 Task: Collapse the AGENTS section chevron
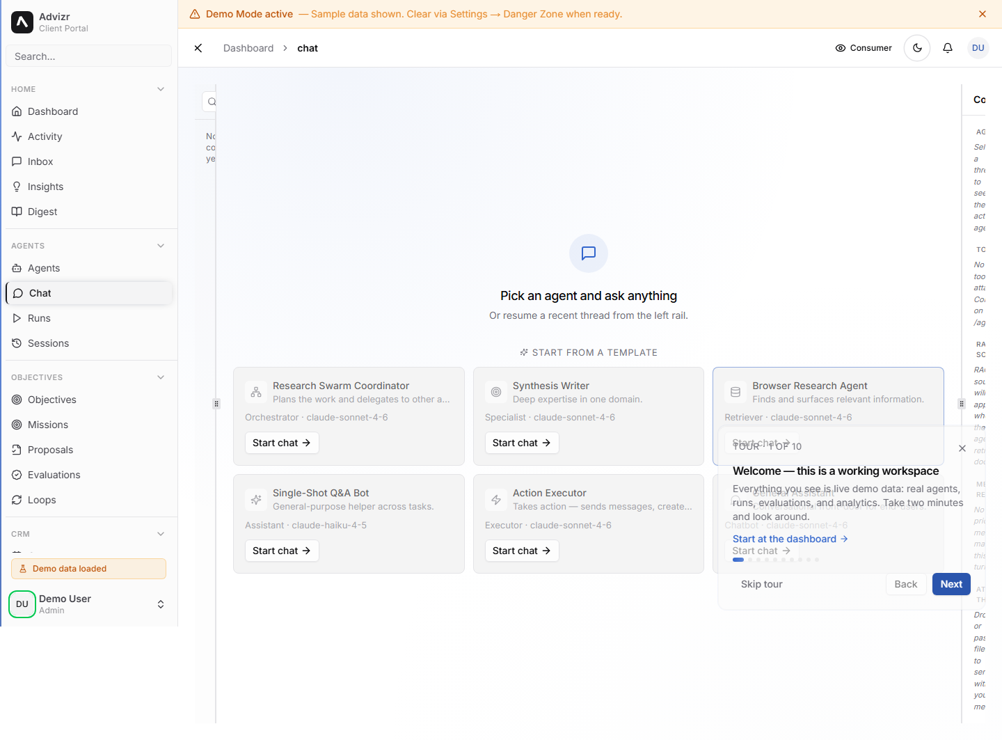(x=161, y=246)
